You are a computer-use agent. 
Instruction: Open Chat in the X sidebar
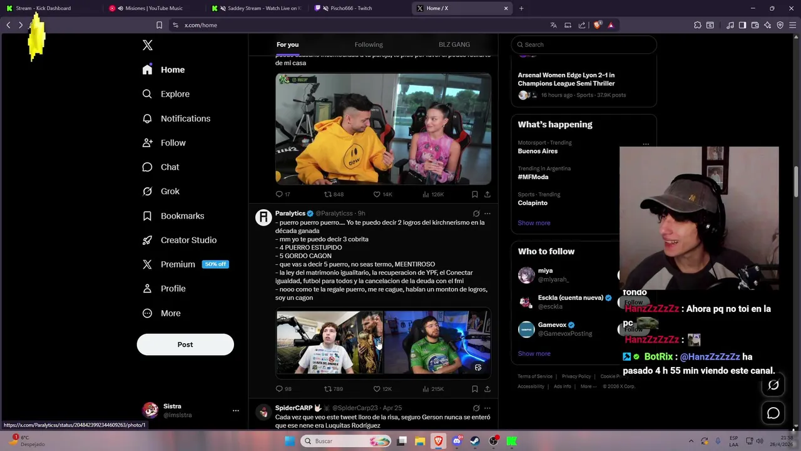click(x=161, y=167)
